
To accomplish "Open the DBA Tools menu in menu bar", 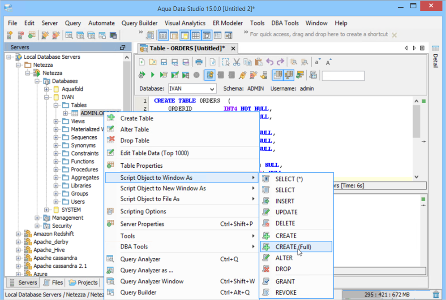I will point(285,23).
